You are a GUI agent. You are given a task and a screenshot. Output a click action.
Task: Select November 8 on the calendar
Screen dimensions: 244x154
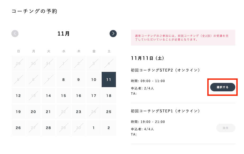pyautogui.click(x=63, y=80)
